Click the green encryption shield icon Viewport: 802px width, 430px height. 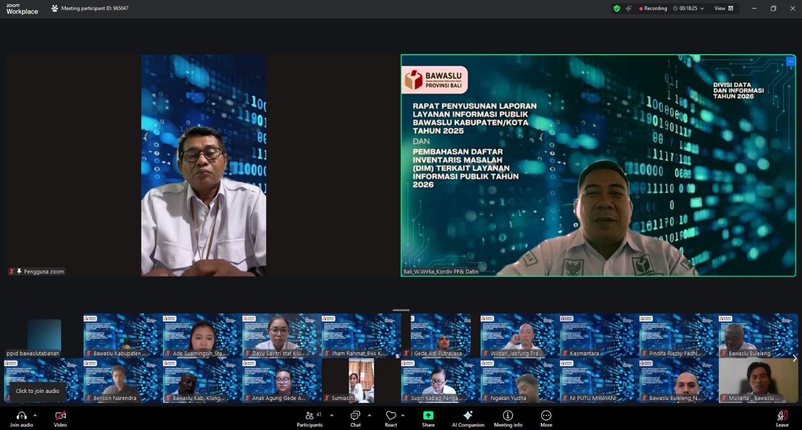(x=617, y=8)
